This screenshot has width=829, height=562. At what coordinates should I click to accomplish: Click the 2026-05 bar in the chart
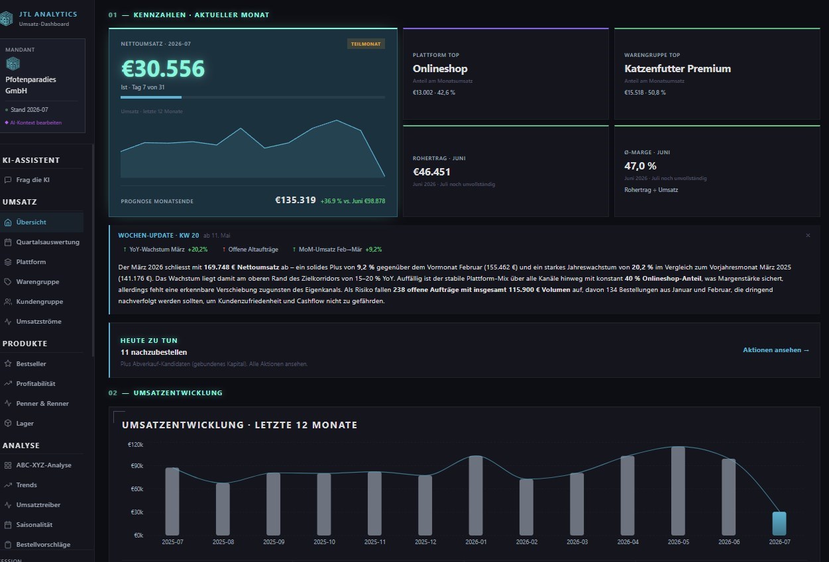678,491
